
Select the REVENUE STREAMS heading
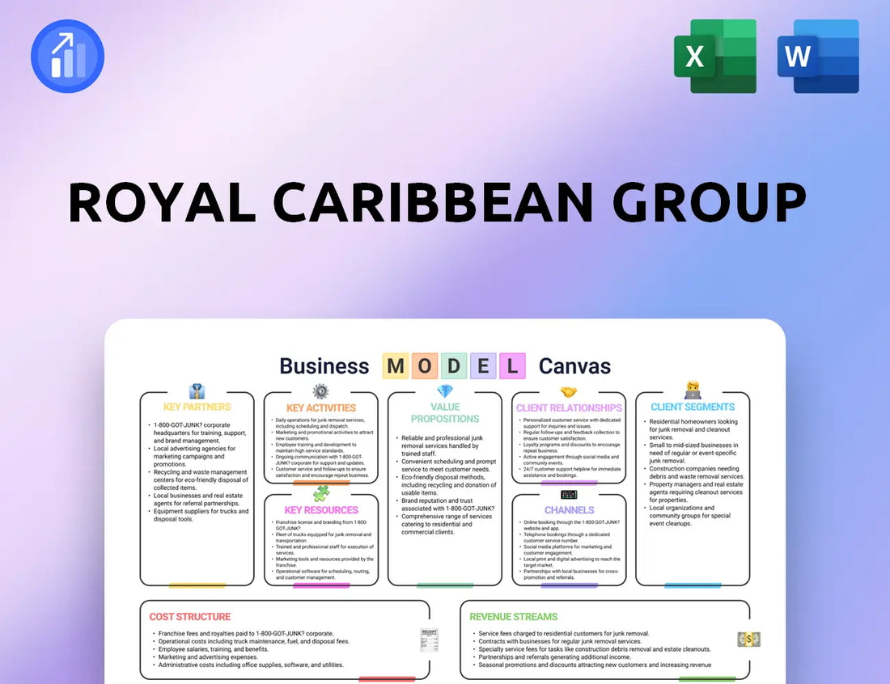[513, 617]
